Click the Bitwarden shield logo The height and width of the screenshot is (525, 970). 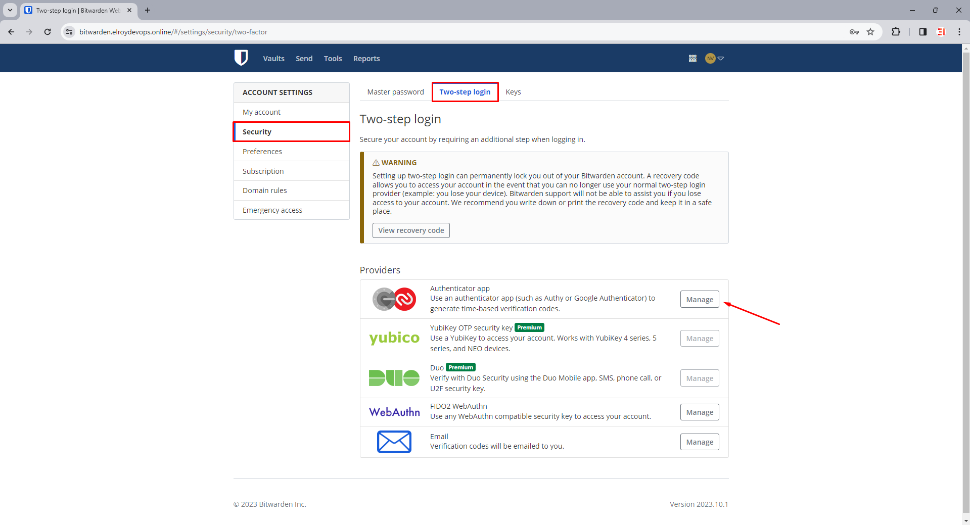pos(241,58)
